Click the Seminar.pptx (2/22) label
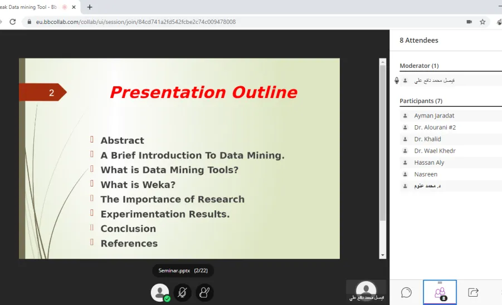502x305 pixels. pyautogui.click(x=183, y=270)
